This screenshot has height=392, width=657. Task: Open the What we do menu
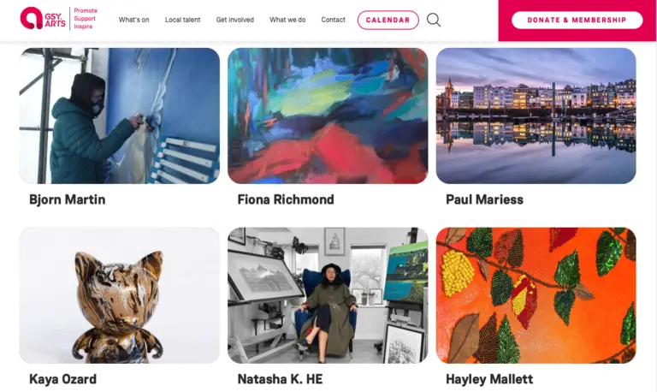tap(287, 20)
